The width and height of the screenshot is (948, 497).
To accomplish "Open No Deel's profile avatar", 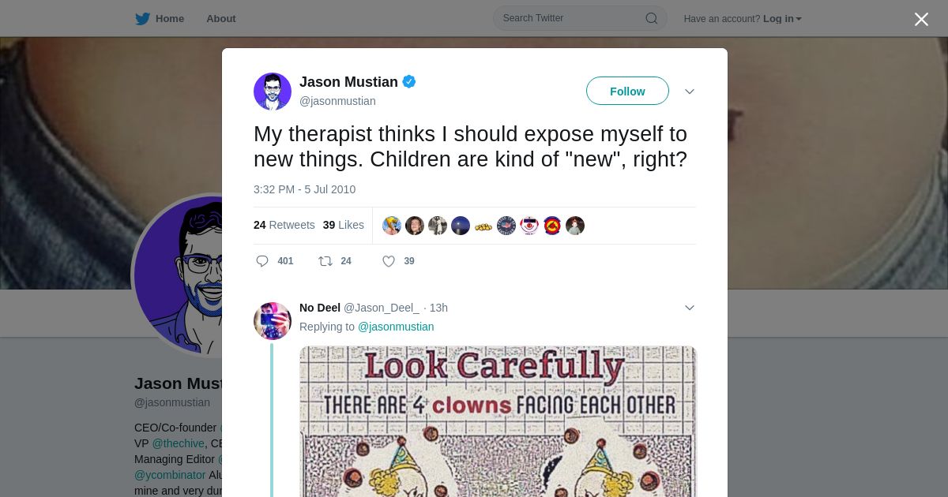I will pyautogui.click(x=273, y=321).
